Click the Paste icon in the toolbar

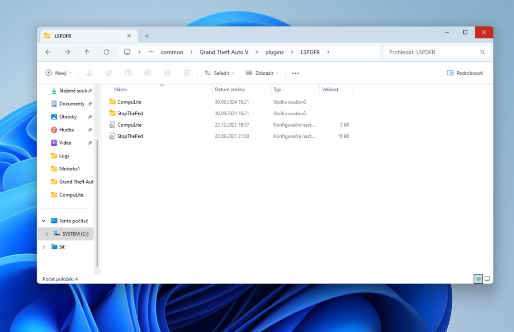(128, 73)
